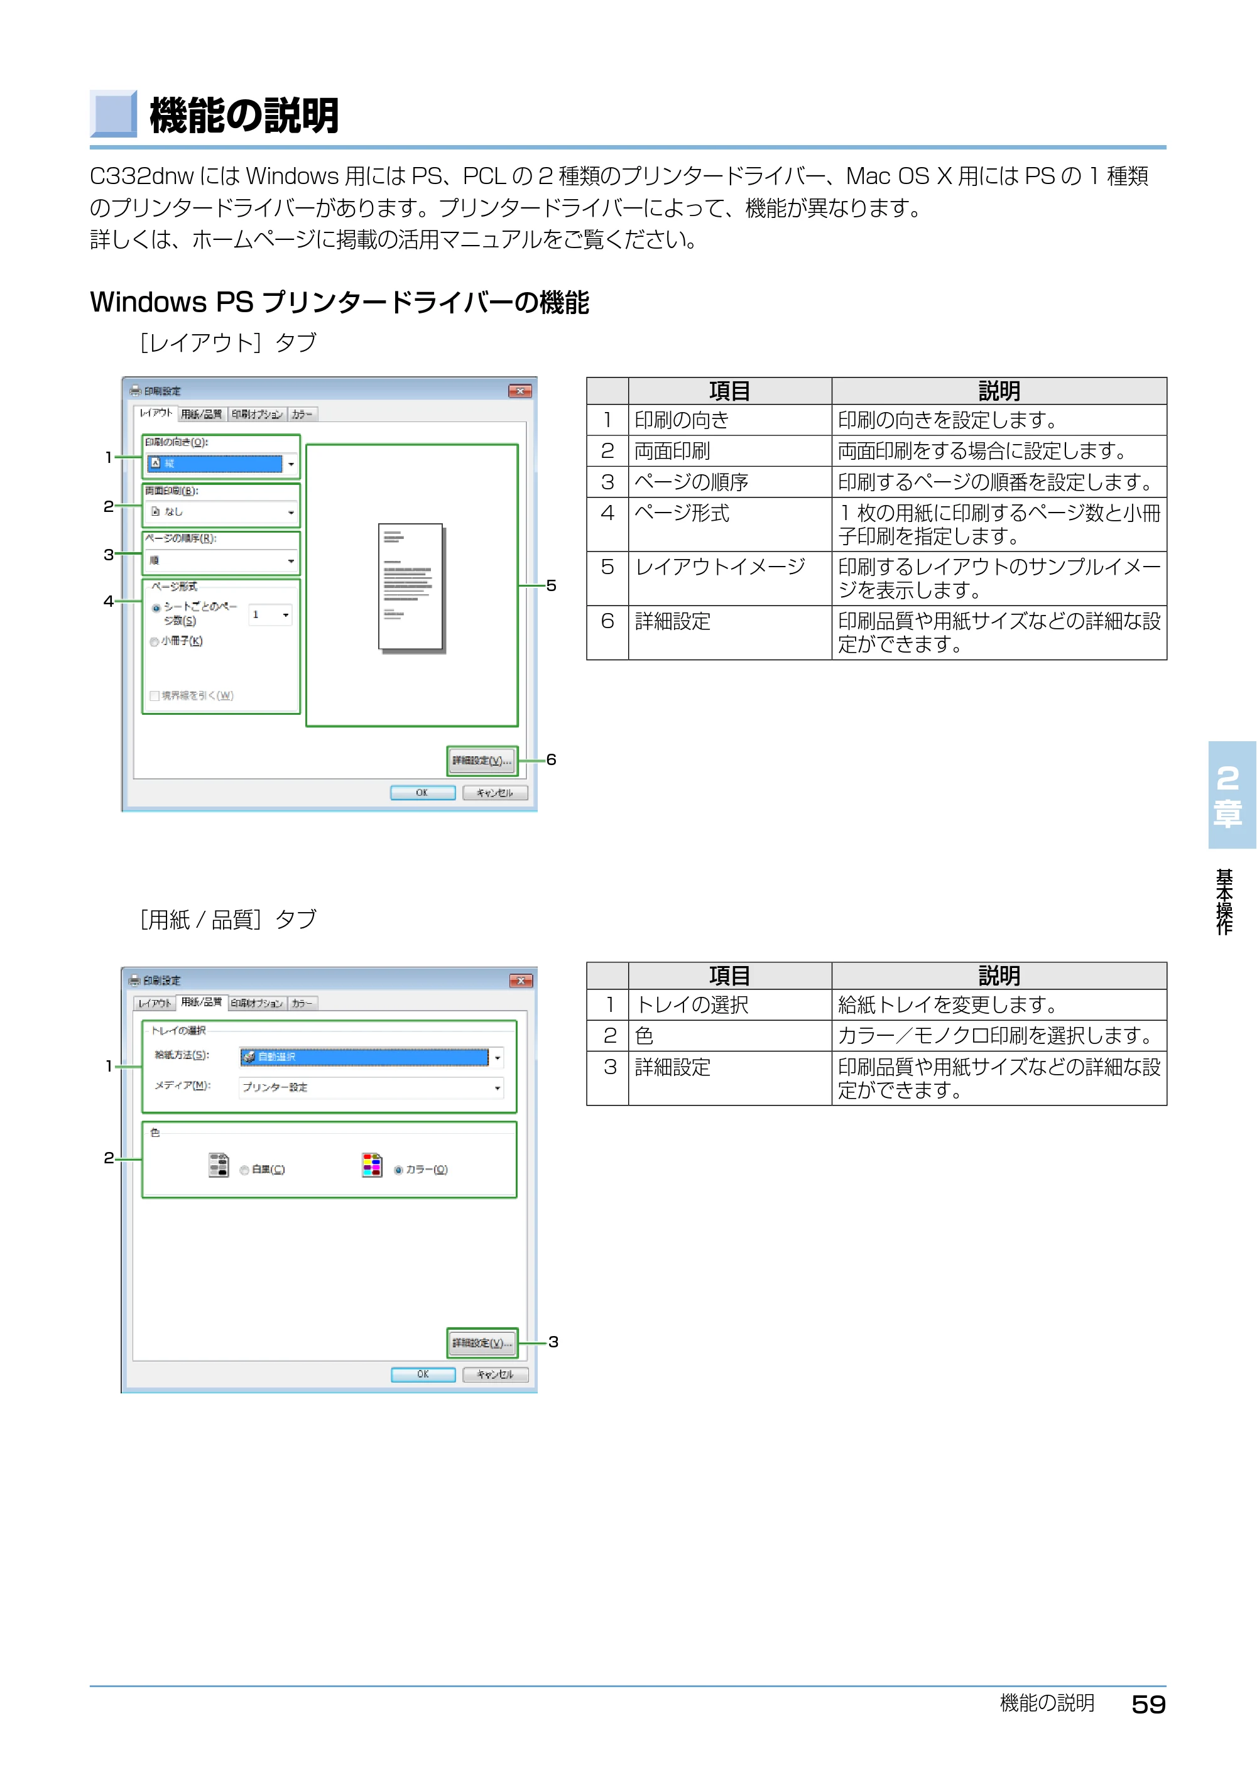Viewport: 1257px width, 1777px height.
Task: Close the レイアウト print settings dialog
Action: (520, 391)
